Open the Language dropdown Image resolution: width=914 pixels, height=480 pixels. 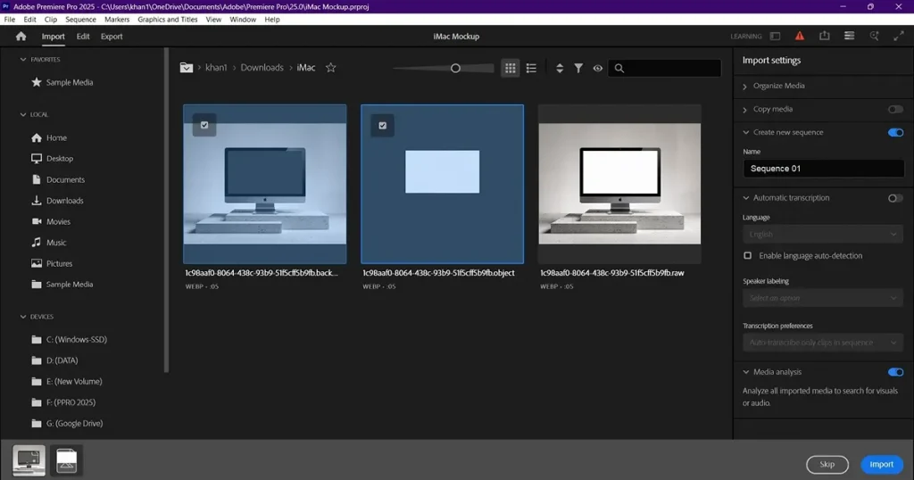click(x=822, y=234)
